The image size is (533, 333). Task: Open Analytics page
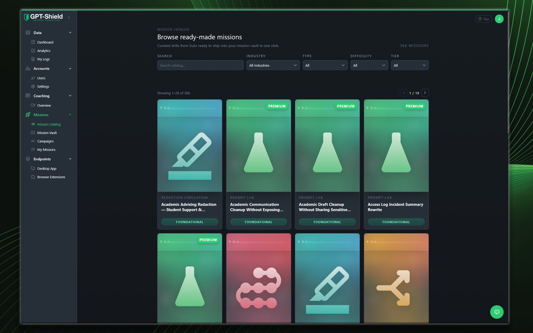[x=44, y=51]
